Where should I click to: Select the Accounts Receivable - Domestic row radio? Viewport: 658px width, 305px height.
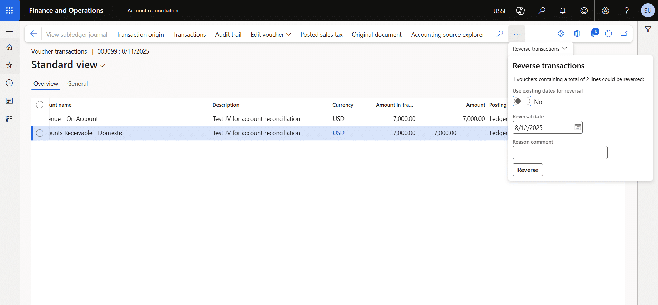pos(40,133)
